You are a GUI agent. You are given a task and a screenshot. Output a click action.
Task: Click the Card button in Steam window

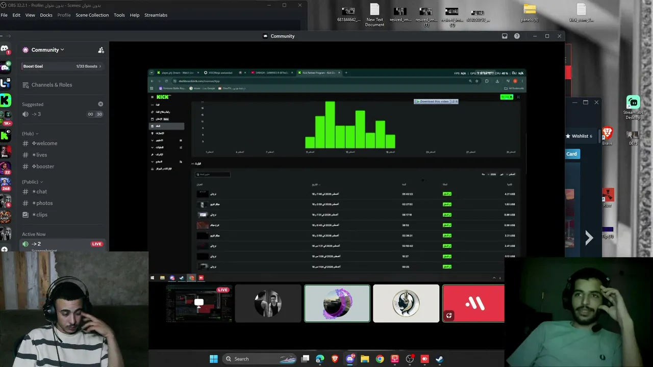(x=572, y=154)
